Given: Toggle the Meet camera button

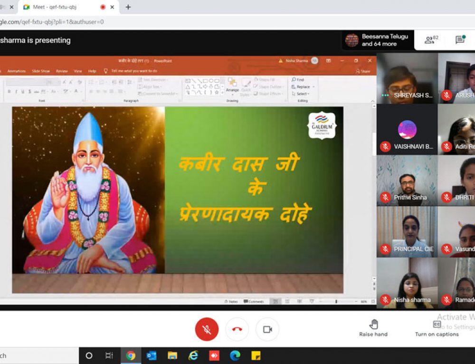Looking at the screenshot, I should point(267,329).
